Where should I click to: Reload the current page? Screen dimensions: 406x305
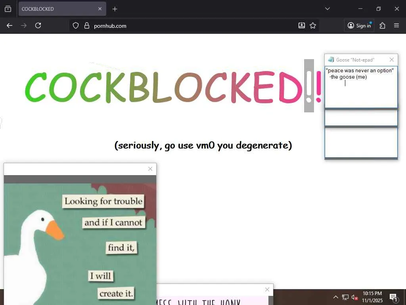[x=38, y=25]
